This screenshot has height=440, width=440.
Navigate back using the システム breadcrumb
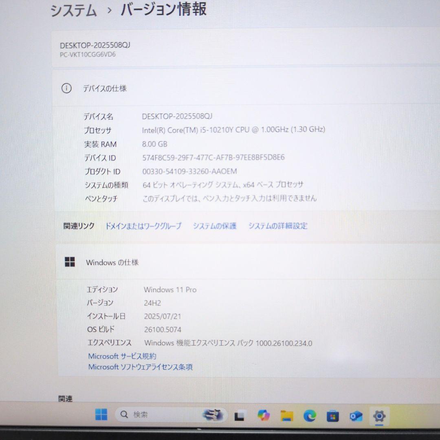(73, 11)
